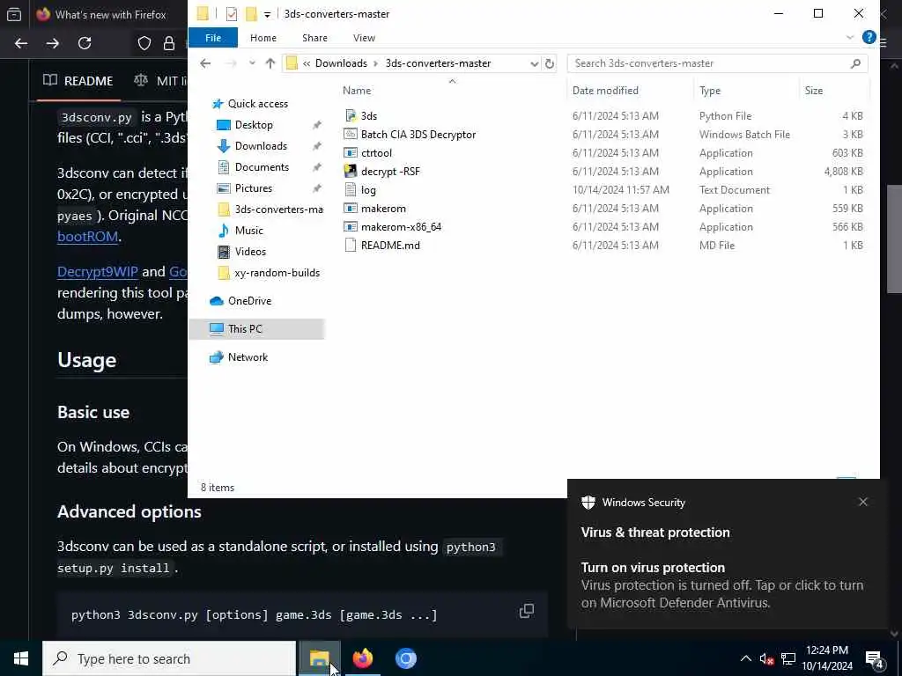Open Music in navigation pane
The height and width of the screenshot is (676, 902).
(248, 230)
